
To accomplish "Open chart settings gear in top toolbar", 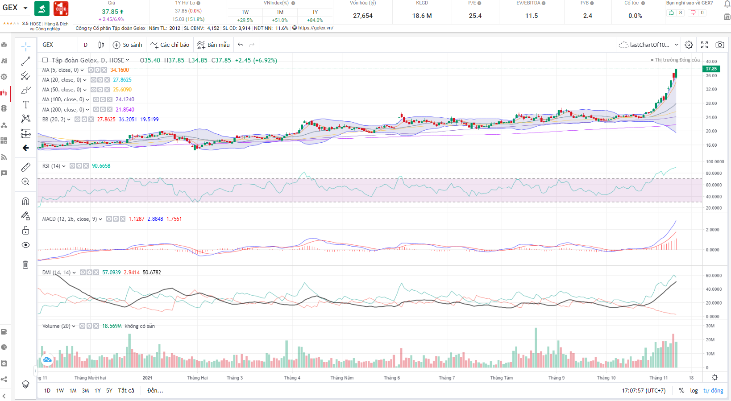I will coord(689,45).
